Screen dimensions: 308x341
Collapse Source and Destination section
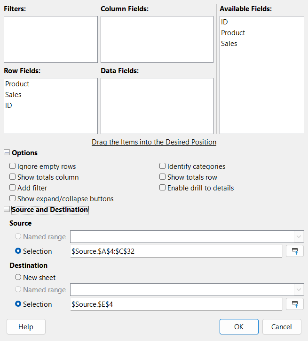coord(7,210)
